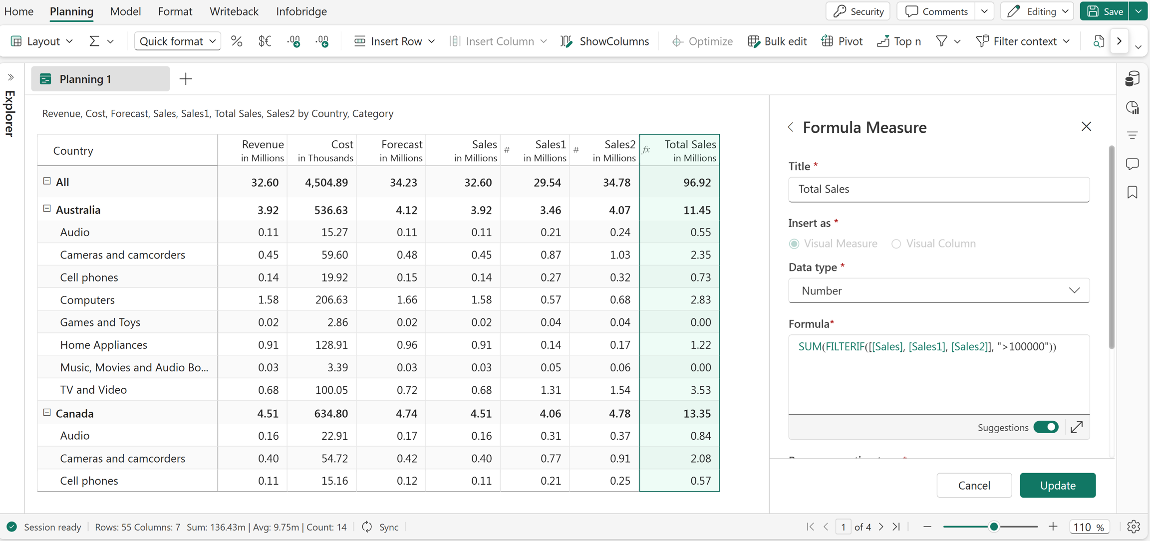Open Quick format dropdown
The height and width of the screenshot is (541, 1150).
point(178,41)
